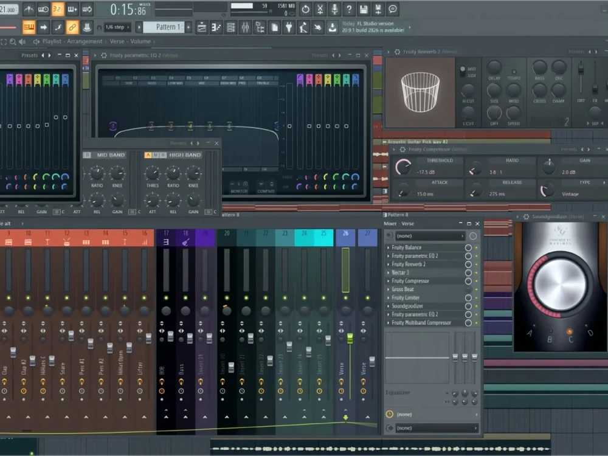
Task: Toggle loop recording button
Action: click(87, 9)
